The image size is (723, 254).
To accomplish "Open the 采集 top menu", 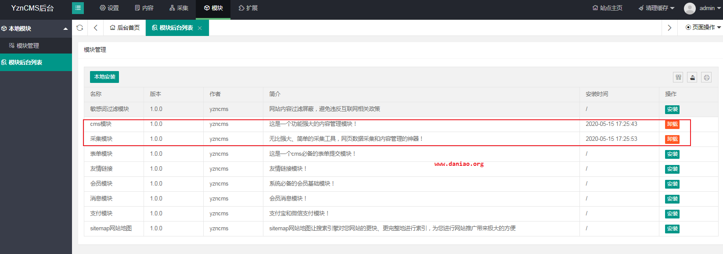I will pyautogui.click(x=179, y=8).
